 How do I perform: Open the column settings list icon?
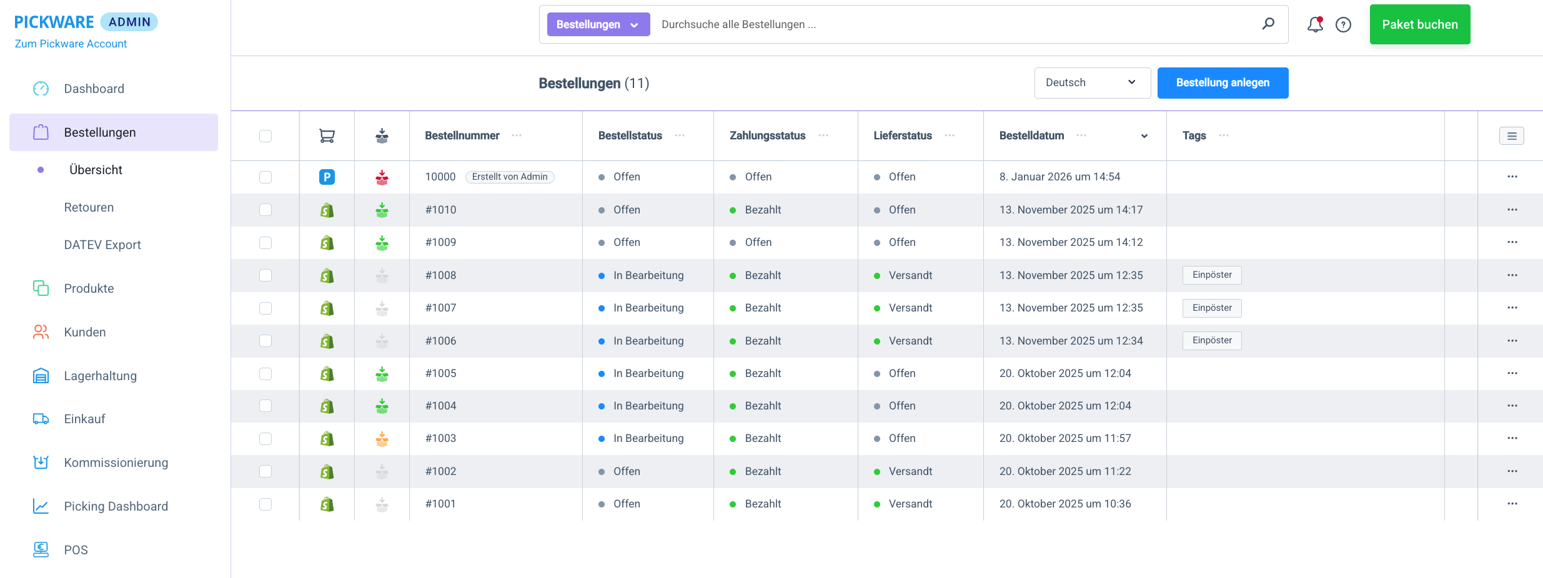click(x=1511, y=135)
